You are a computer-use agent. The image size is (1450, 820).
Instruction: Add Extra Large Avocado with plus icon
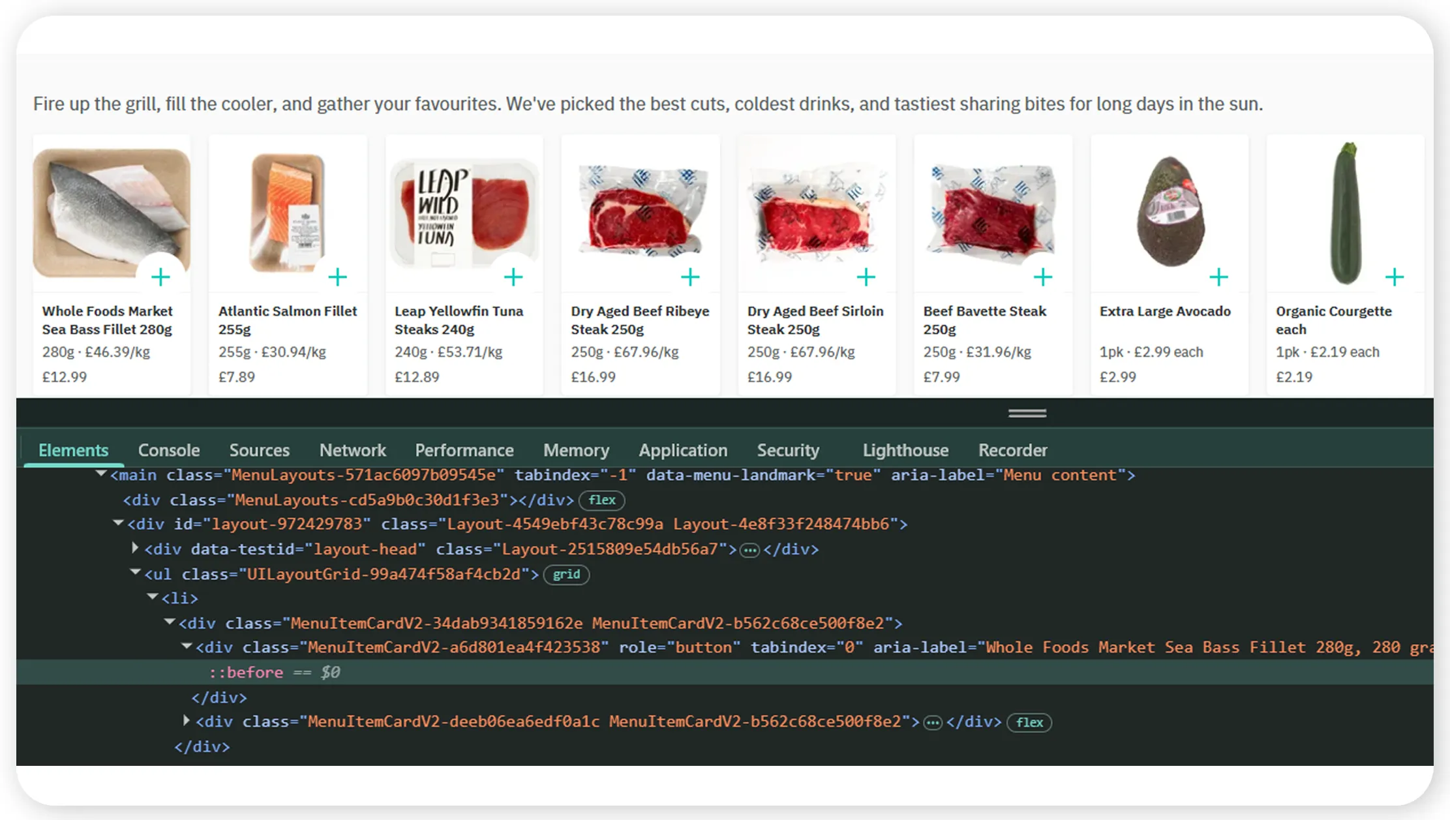tap(1218, 277)
